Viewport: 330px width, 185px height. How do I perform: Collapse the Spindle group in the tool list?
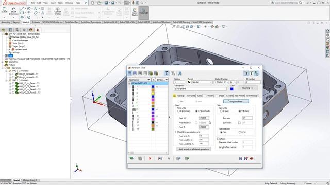(x=129, y=83)
